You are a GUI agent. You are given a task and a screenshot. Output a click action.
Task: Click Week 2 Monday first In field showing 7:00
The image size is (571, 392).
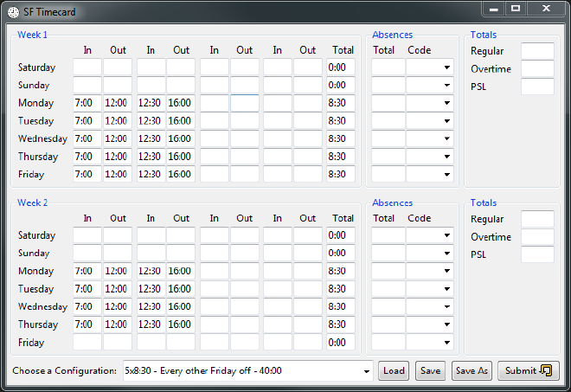[x=87, y=271]
